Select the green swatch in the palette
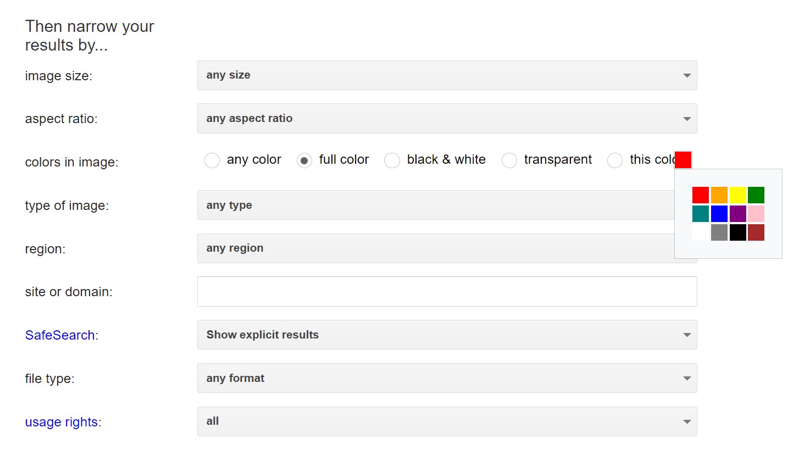The image size is (799, 455). 756,195
